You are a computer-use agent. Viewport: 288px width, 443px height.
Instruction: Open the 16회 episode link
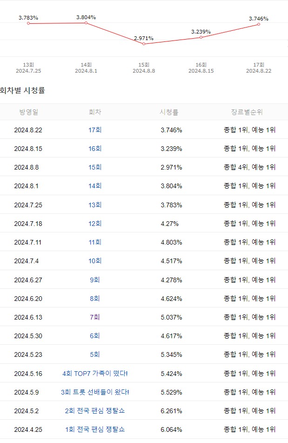(x=95, y=149)
